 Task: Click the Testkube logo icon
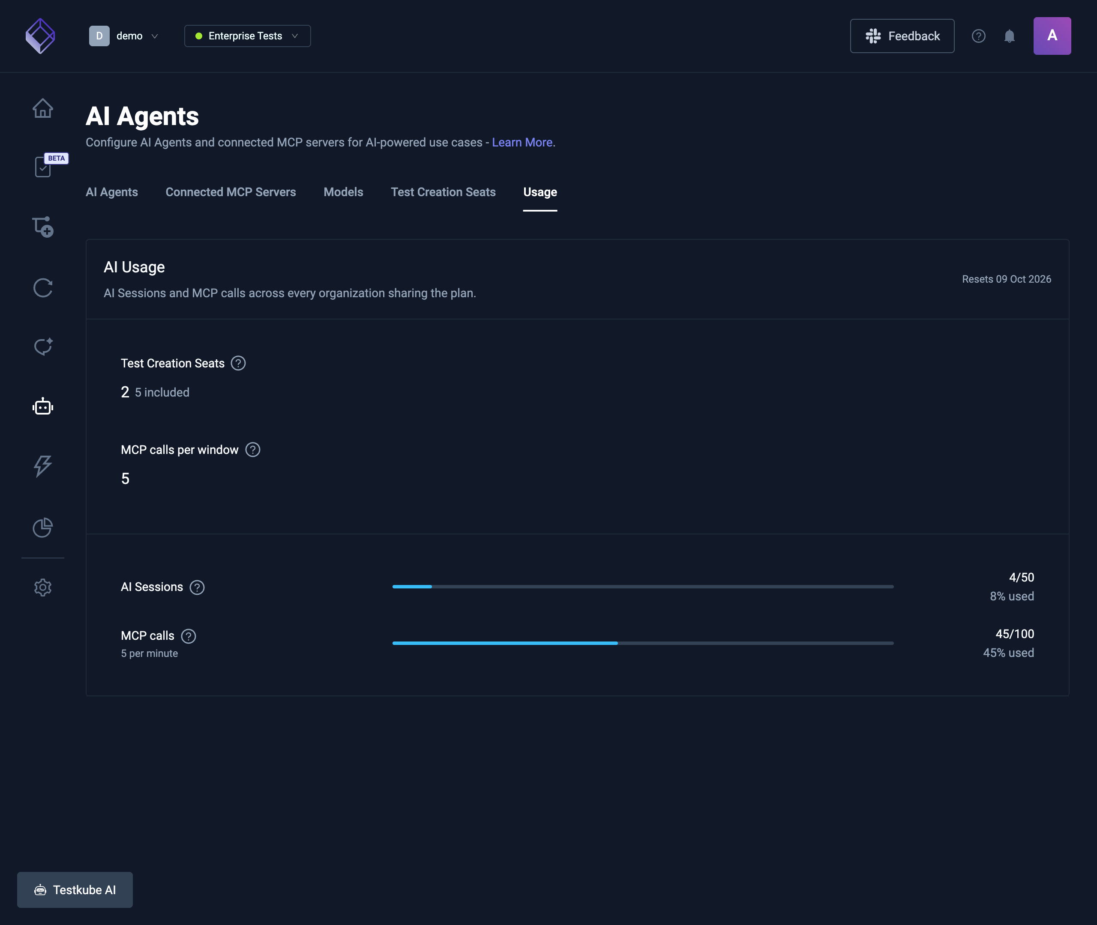pos(40,36)
